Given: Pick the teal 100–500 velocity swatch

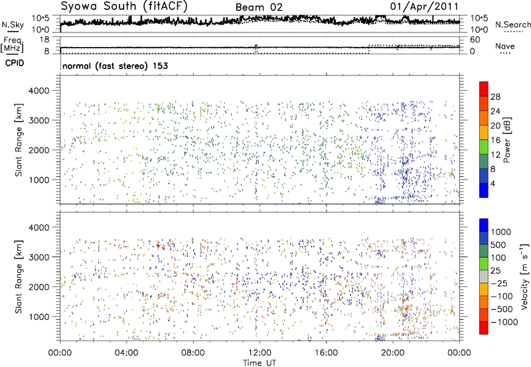Looking at the screenshot, I should pyautogui.click(x=484, y=251).
